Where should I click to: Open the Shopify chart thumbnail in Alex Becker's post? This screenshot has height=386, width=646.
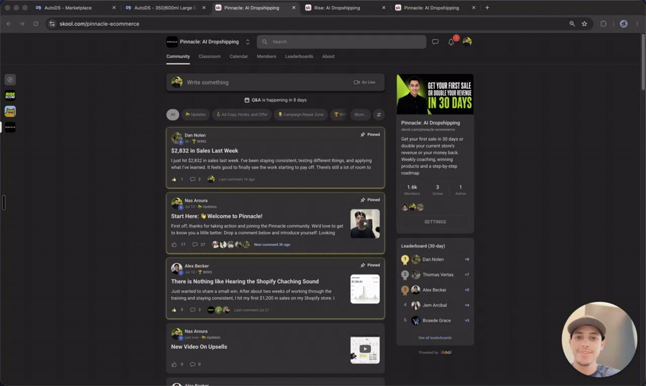[x=365, y=289]
